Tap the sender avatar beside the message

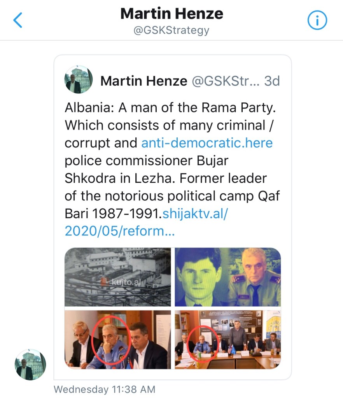[x=30, y=365]
